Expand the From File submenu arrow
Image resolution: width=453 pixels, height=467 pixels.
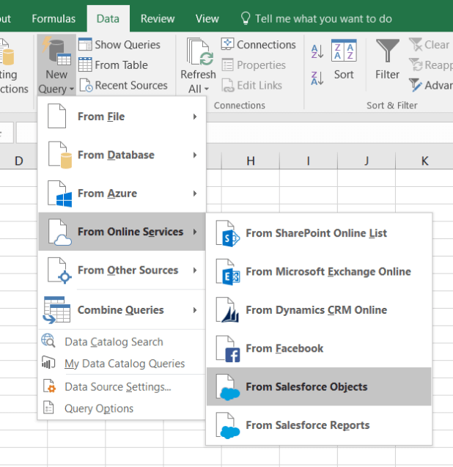coord(195,117)
